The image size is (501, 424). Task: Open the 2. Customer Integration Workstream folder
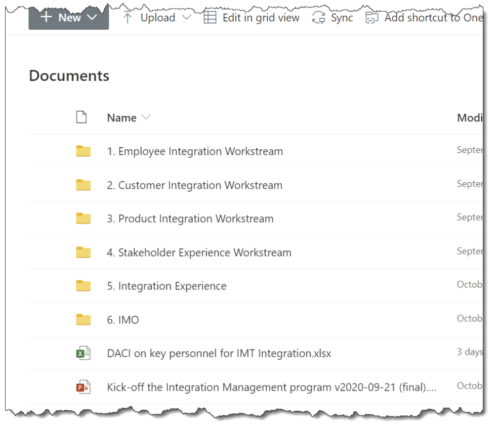coord(194,185)
